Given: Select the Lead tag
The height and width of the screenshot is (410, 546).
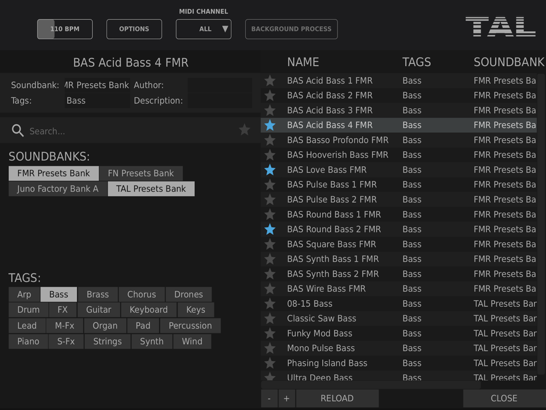Looking at the screenshot, I should pyautogui.click(x=27, y=326).
